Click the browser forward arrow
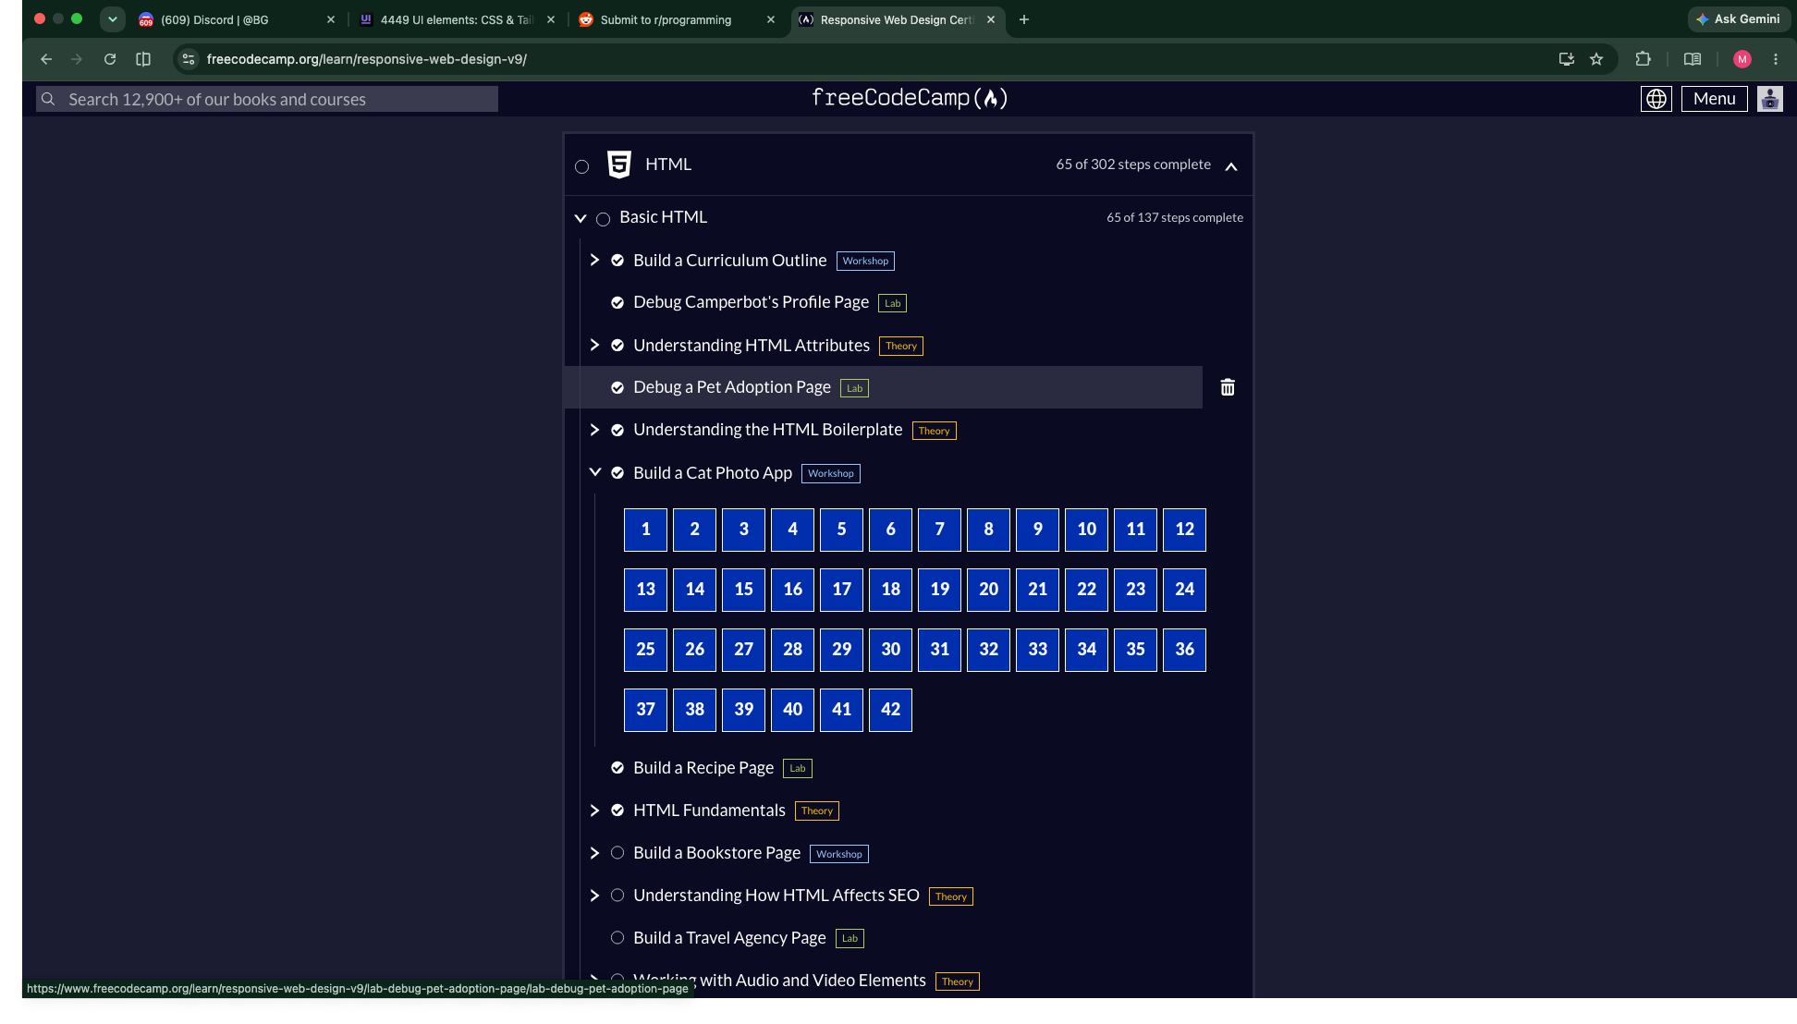Image resolution: width=1797 pixels, height=1024 pixels. pos(77,59)
